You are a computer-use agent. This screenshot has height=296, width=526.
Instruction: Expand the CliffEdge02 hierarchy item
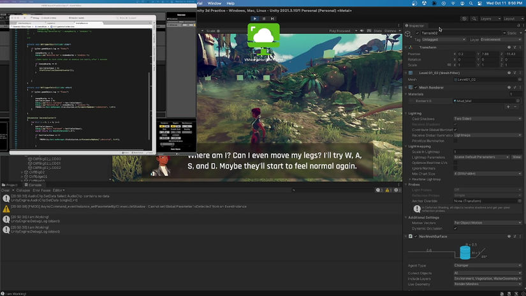click(x=22, y=177)
